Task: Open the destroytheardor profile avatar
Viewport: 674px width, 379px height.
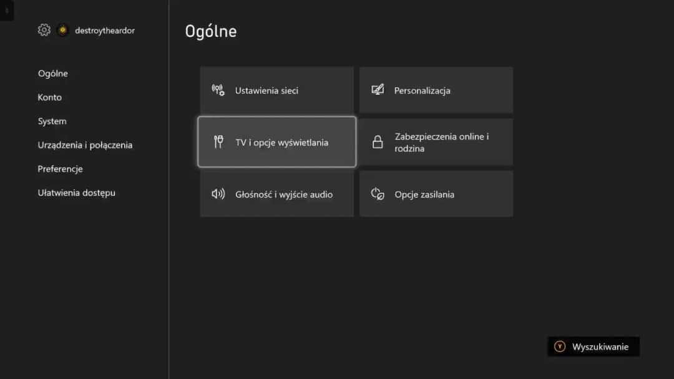Action: [x=62, y=30]
